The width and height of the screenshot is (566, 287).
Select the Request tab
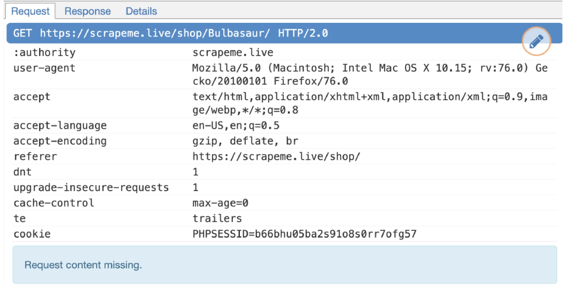click(x=30, y=11)
